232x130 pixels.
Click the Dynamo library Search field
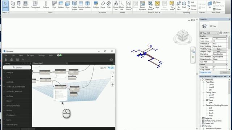click(x=17, y=68)
